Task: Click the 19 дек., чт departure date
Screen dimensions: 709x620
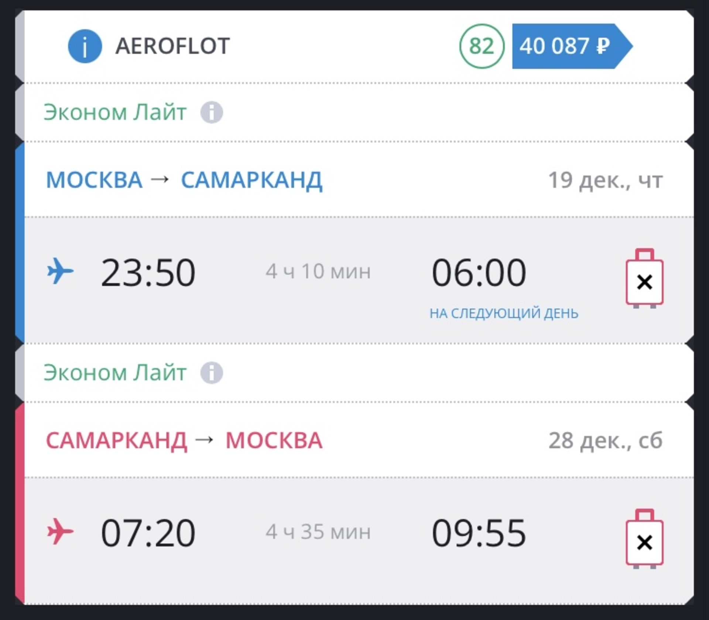Action: (x=605, y=180)
